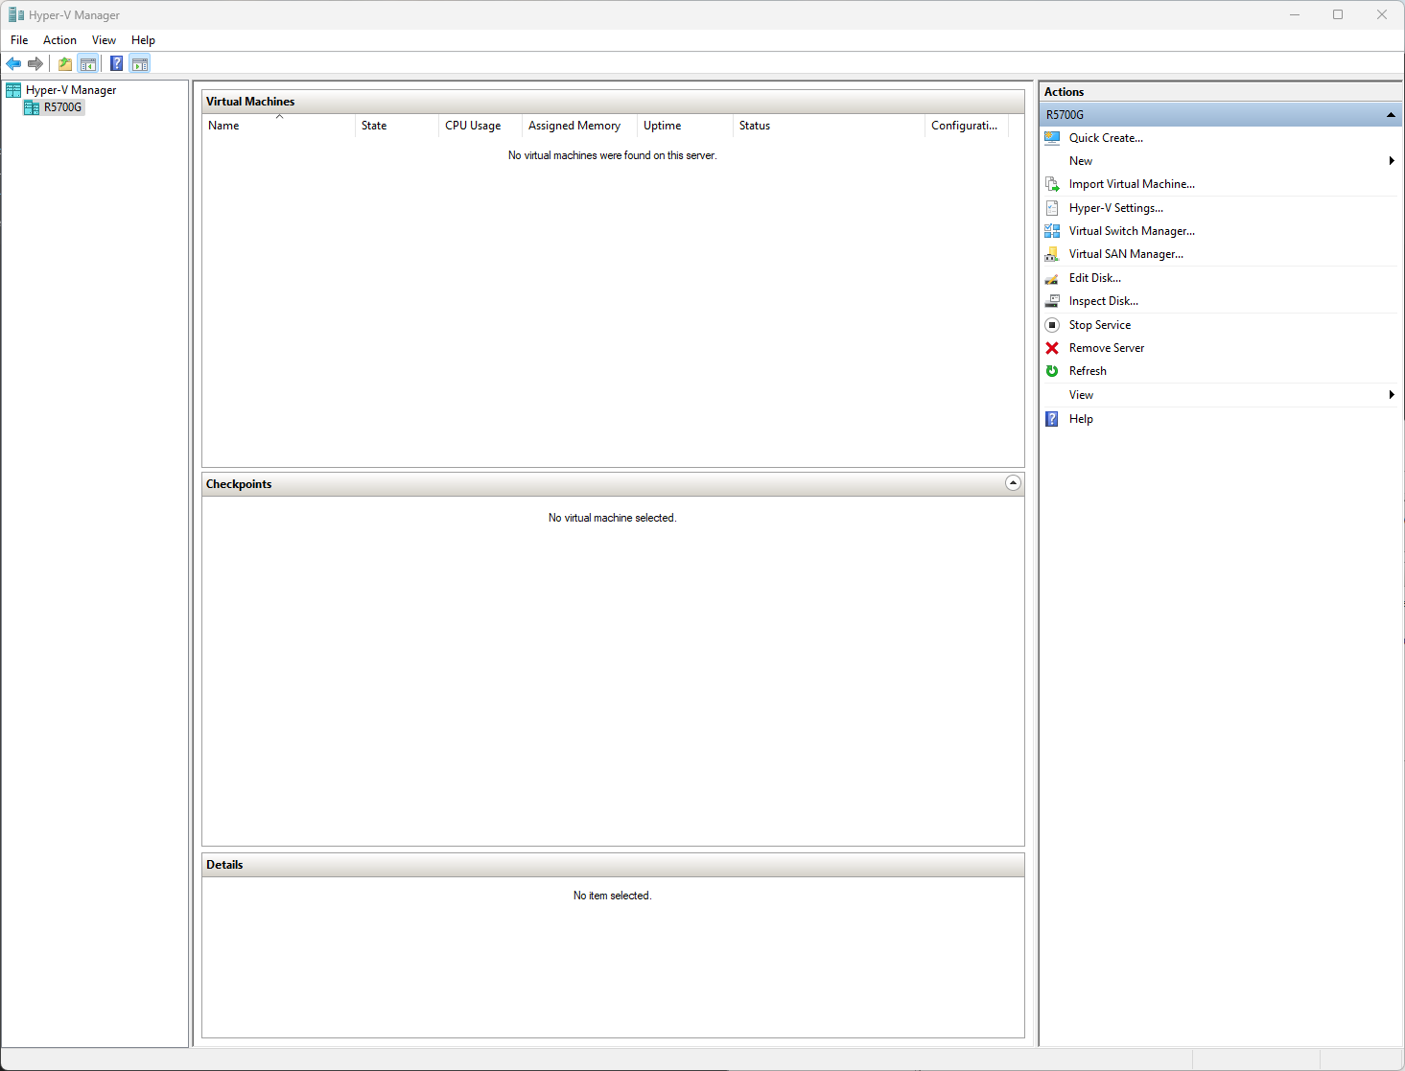Open Virtual SAN Manager
This screenshot has width=1405, height=1071.
coord(1126,254)
